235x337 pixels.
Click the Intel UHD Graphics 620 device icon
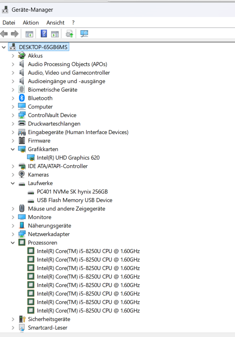(31, 158)
